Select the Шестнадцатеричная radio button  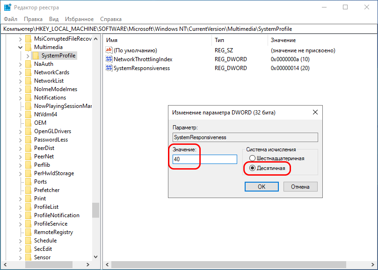tap(253, 158)
